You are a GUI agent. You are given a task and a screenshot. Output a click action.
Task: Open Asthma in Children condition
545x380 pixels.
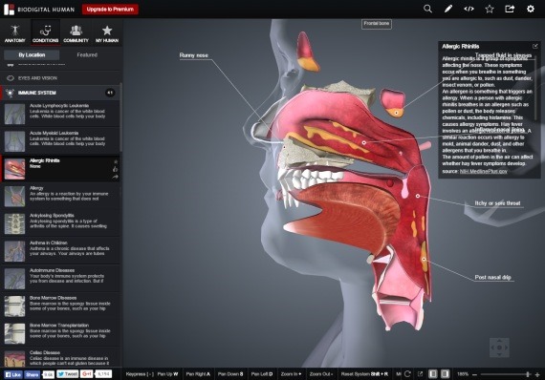[60, 250]
